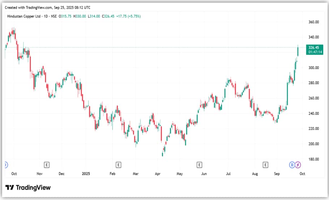Click the C326.45 close value in legend
The image size is (329, 200).
109,16
